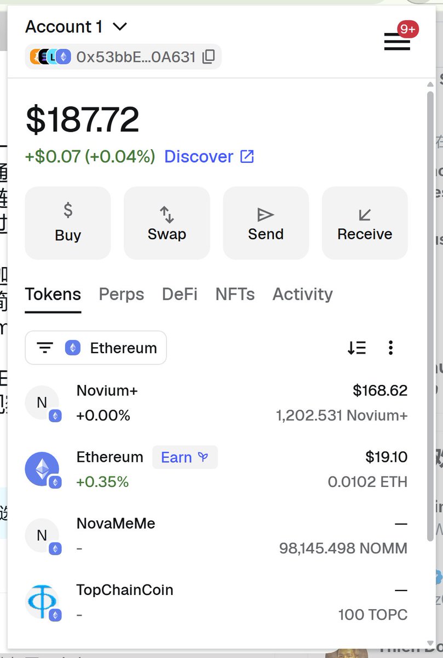Click the sort tokens icon

coord(357,348)
